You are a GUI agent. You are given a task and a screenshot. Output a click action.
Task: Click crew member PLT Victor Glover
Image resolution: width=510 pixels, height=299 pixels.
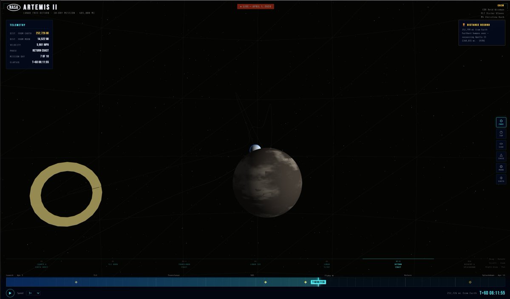click(x=493, y=13)
